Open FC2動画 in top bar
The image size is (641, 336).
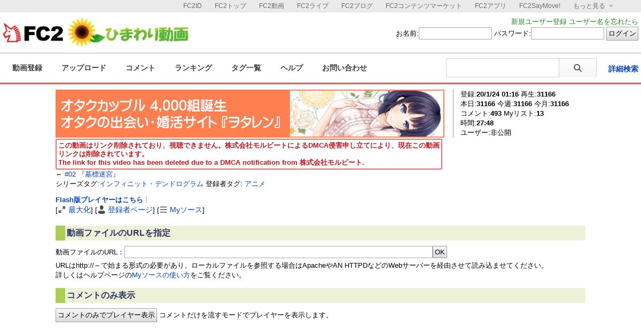click(271, 6)
